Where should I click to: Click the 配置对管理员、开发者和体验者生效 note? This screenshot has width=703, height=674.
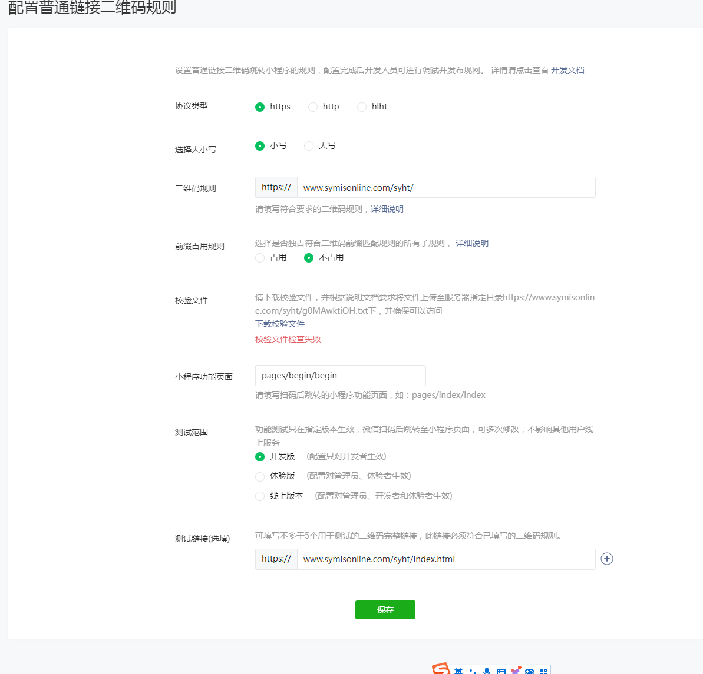[384, 496]
